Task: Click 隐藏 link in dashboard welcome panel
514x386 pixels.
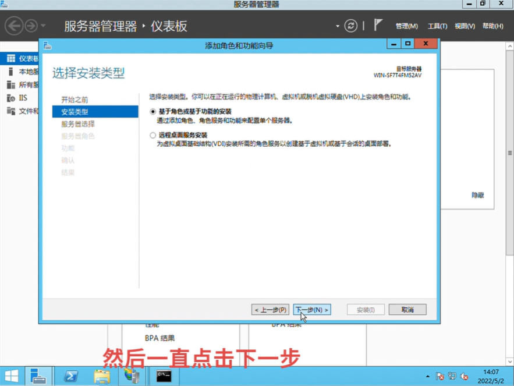Action: click(x=477, y=195)
